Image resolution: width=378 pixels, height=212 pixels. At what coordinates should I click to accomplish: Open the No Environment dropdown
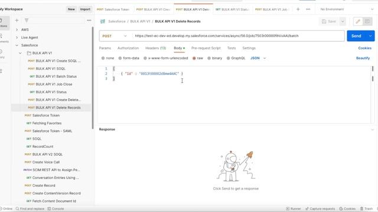click(x=347, y=9)
